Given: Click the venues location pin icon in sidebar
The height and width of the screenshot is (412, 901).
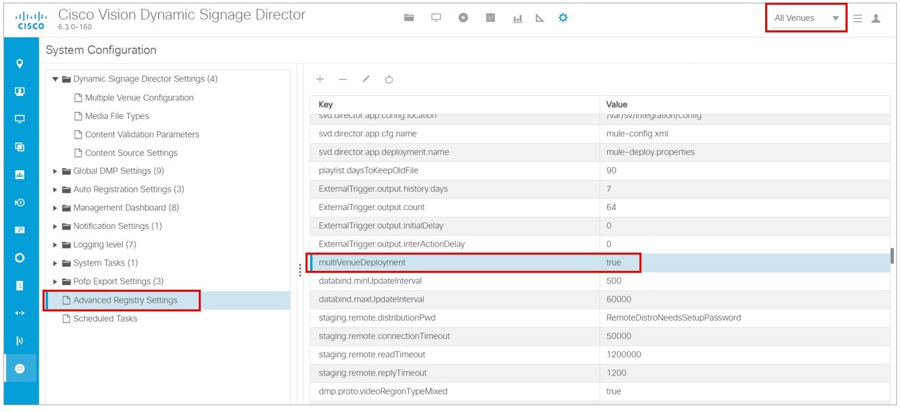Looking at the screenshot, I should click(21, 63).
